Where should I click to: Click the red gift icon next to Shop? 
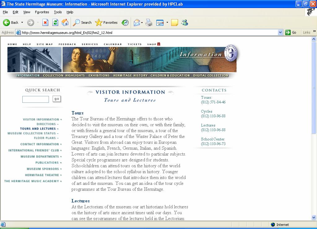(159, 44)
